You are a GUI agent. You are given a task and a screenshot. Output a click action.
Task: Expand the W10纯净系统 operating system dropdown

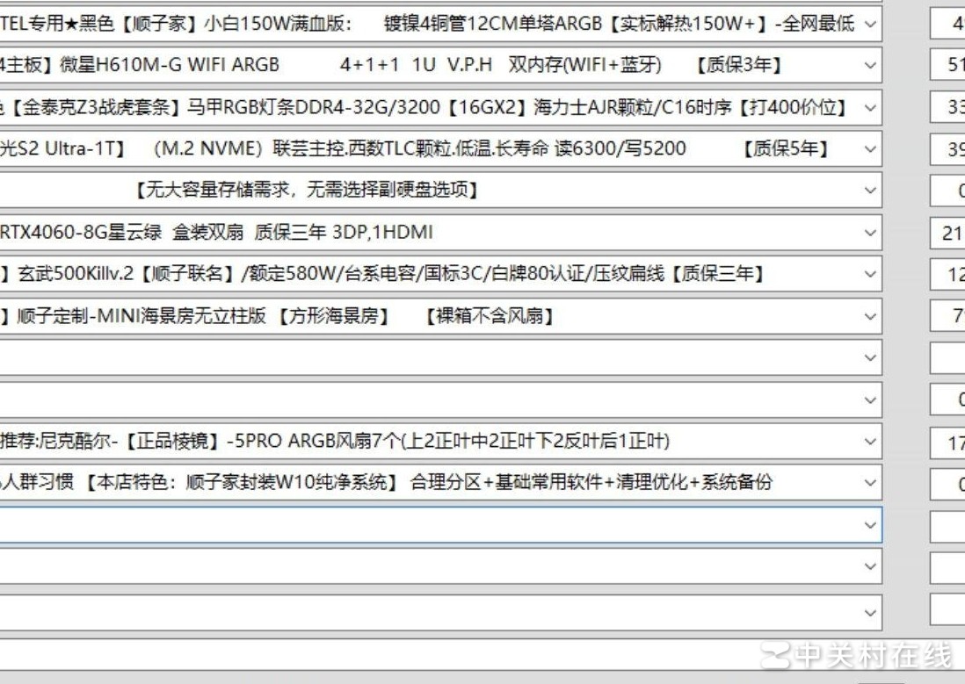tap(869, 483)
